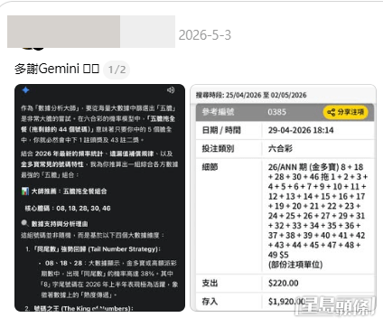Click the 支出 amount $220.00
383x327 pixels.
pos(284,283)
